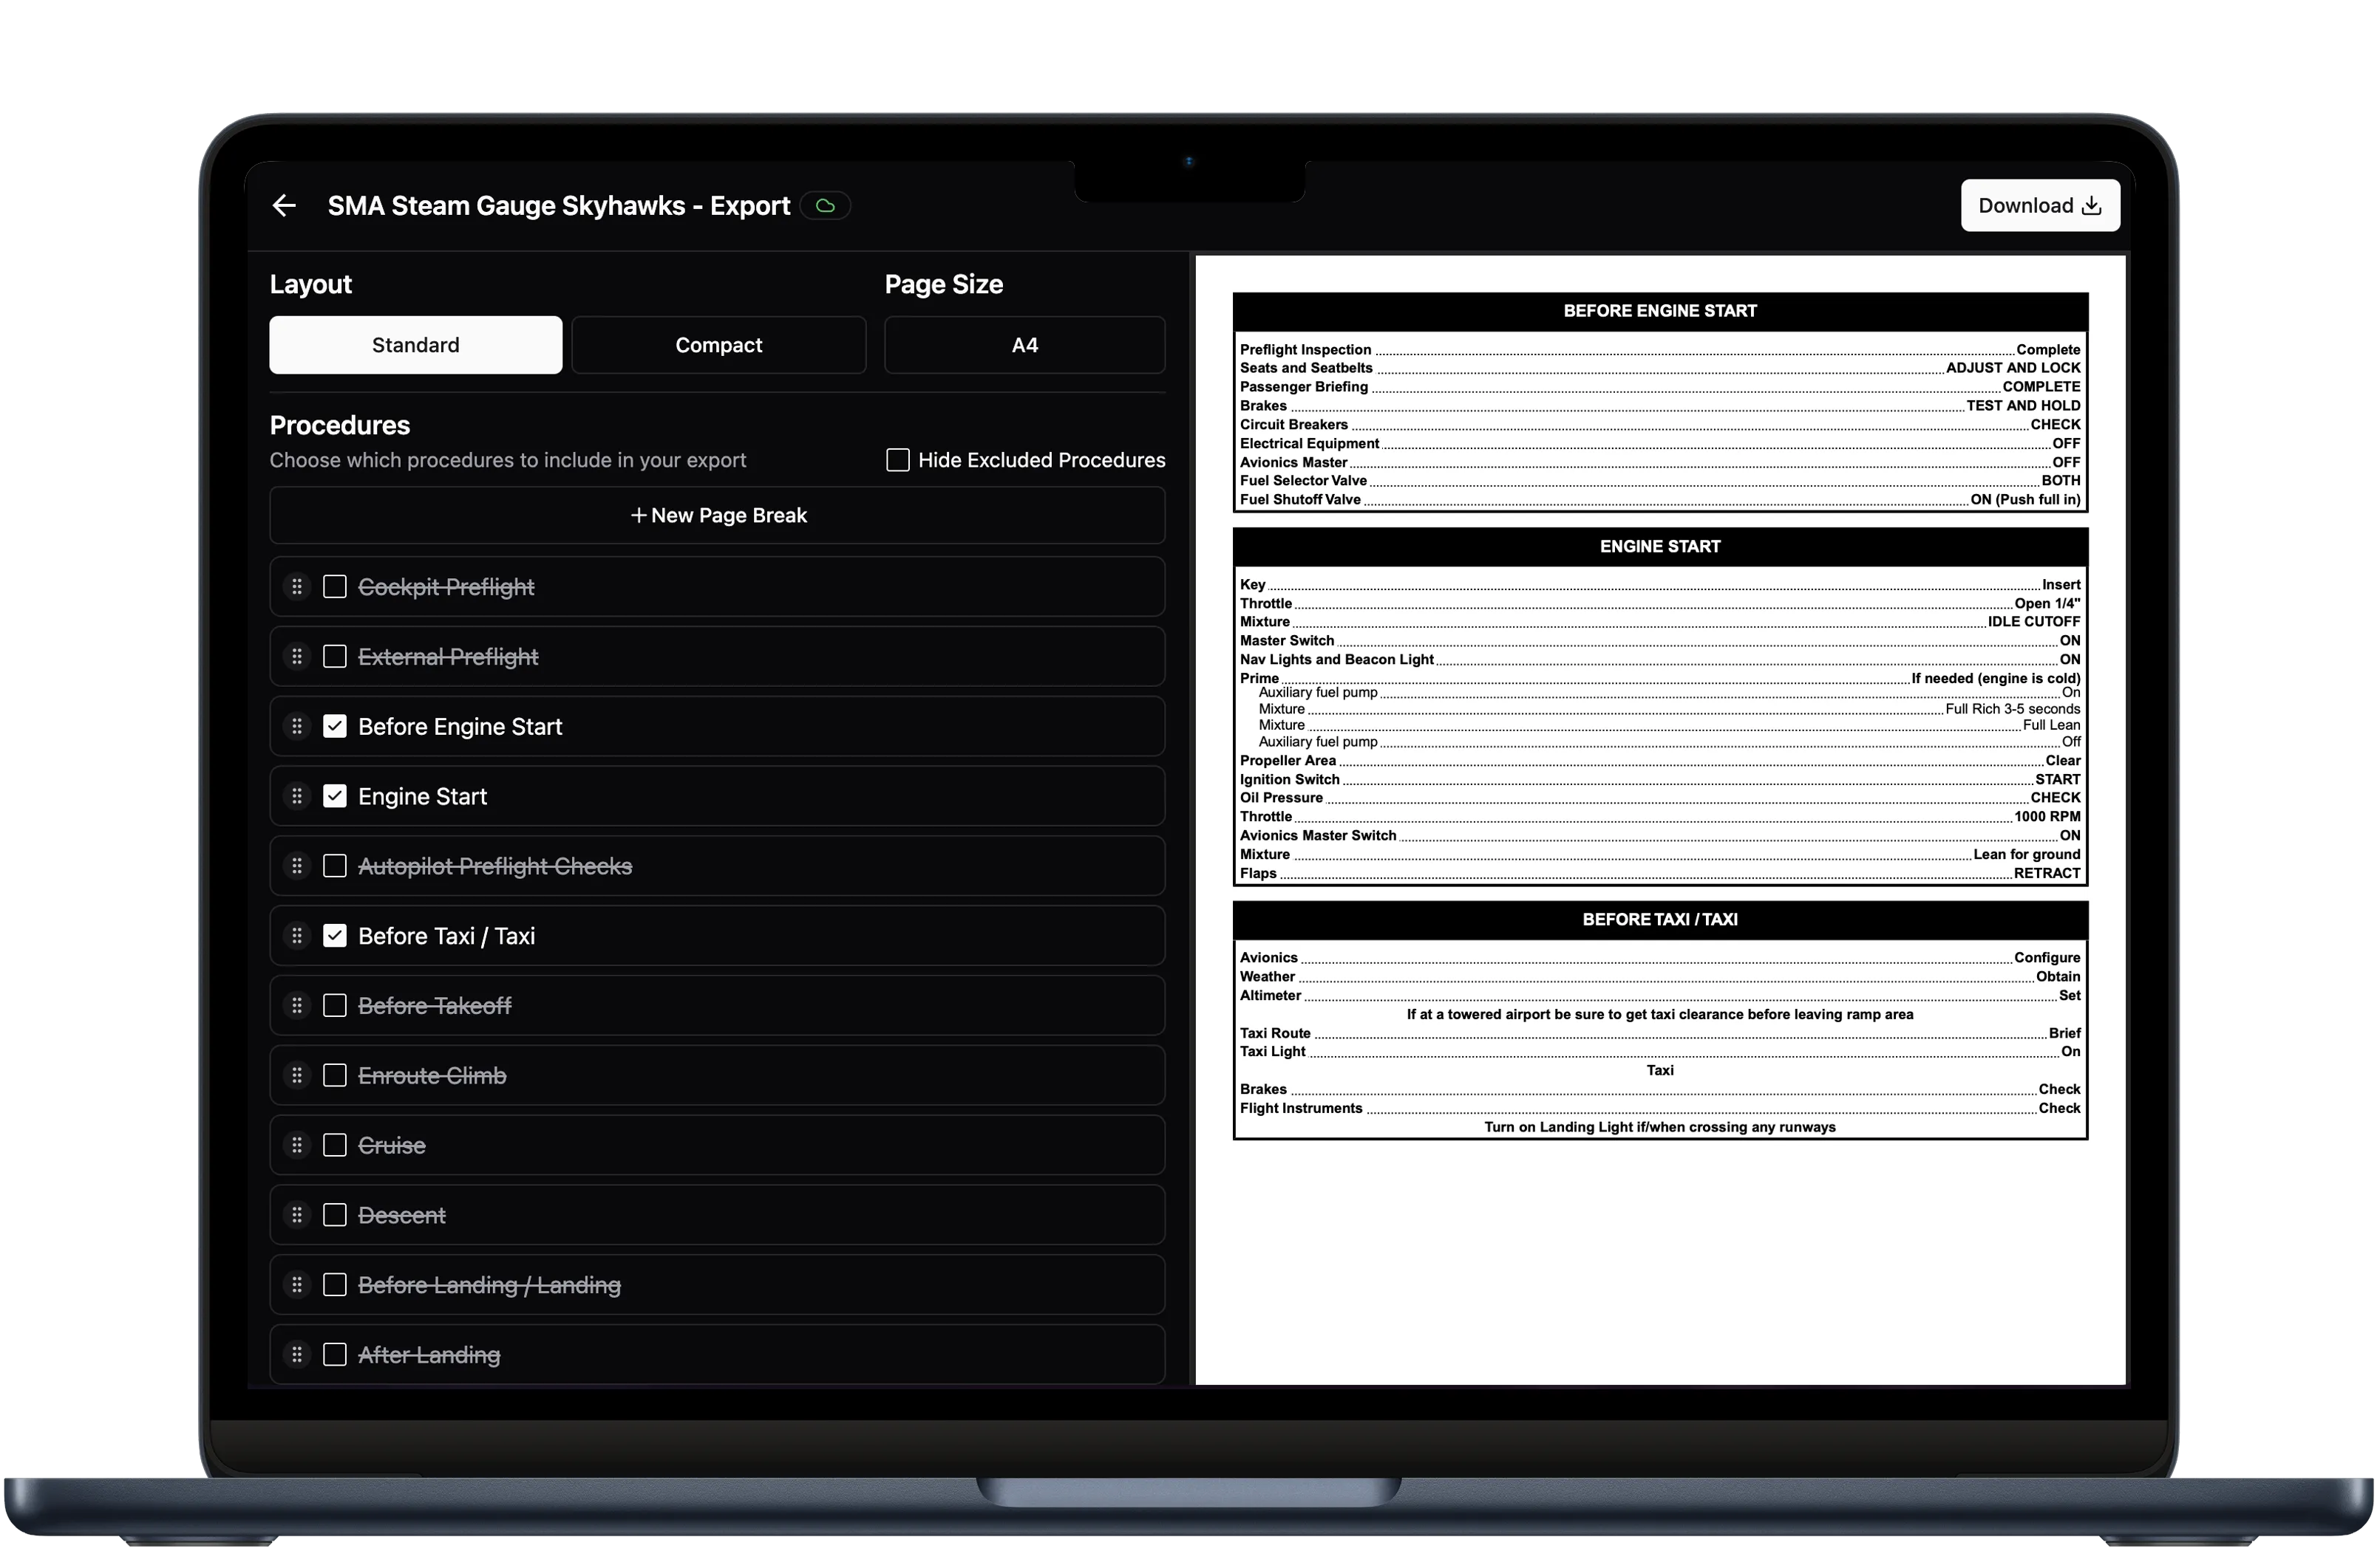This screenshot has height=1551, width=2380.
Task: Click the back arrow icon
Action: tap(284, 206)
